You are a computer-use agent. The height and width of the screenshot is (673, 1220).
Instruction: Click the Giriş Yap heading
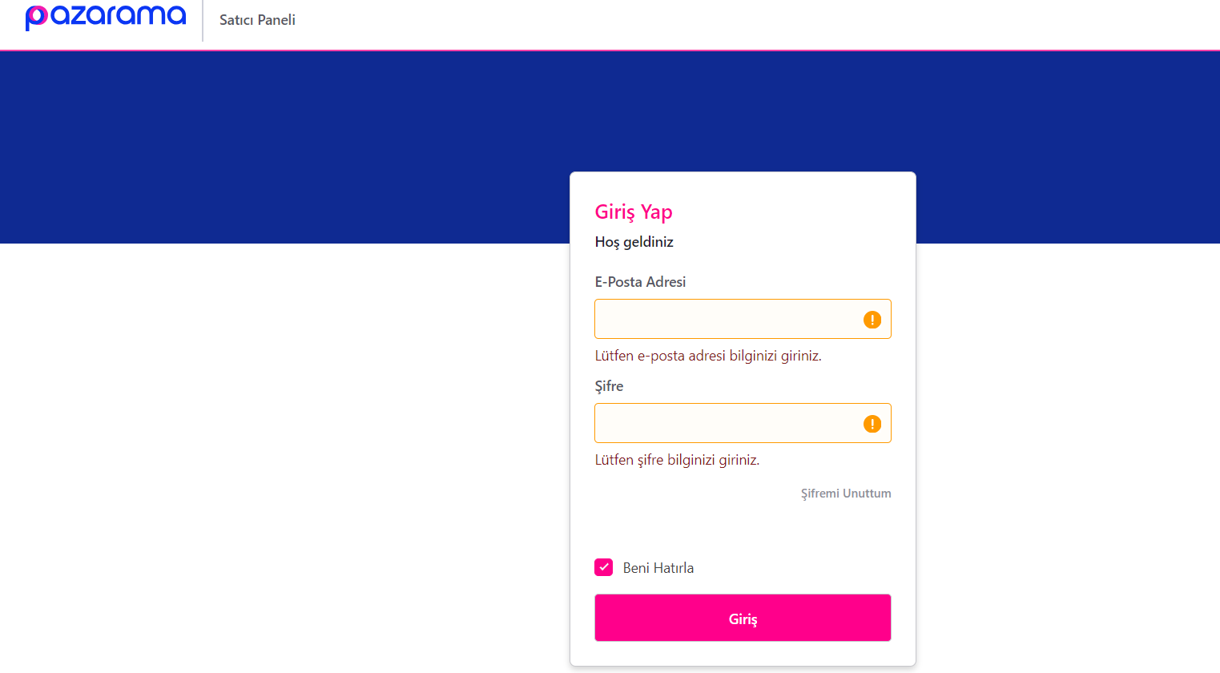(x=634, y=212)
